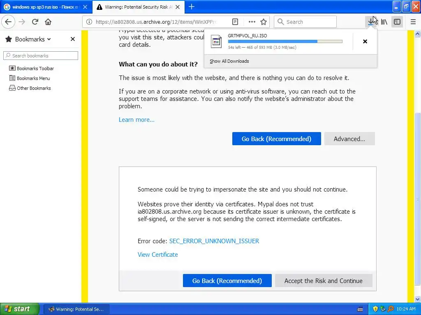421x315 pixels.
Task: Reload the current page
Action: point(35,22)
